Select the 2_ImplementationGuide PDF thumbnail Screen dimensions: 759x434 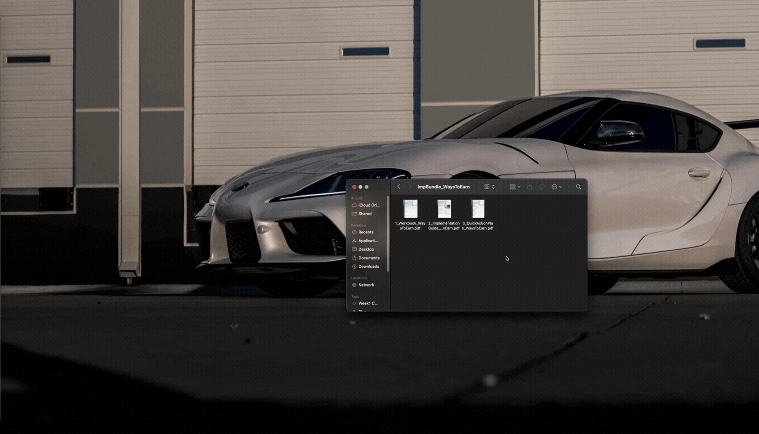pos(444,209)
